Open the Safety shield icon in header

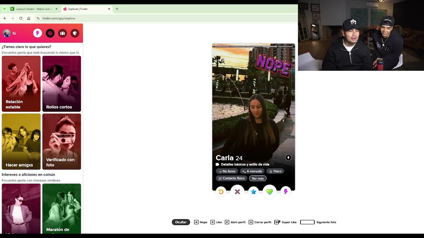click(x=75, y=33)
